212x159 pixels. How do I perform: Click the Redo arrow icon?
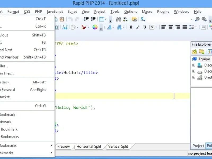[77, 19]
